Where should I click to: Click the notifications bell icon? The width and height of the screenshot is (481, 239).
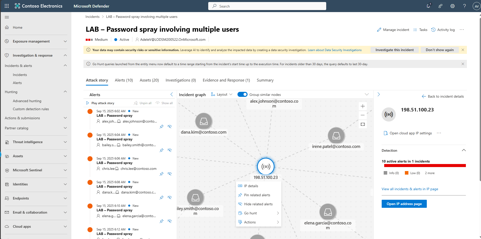click(429, 6)
